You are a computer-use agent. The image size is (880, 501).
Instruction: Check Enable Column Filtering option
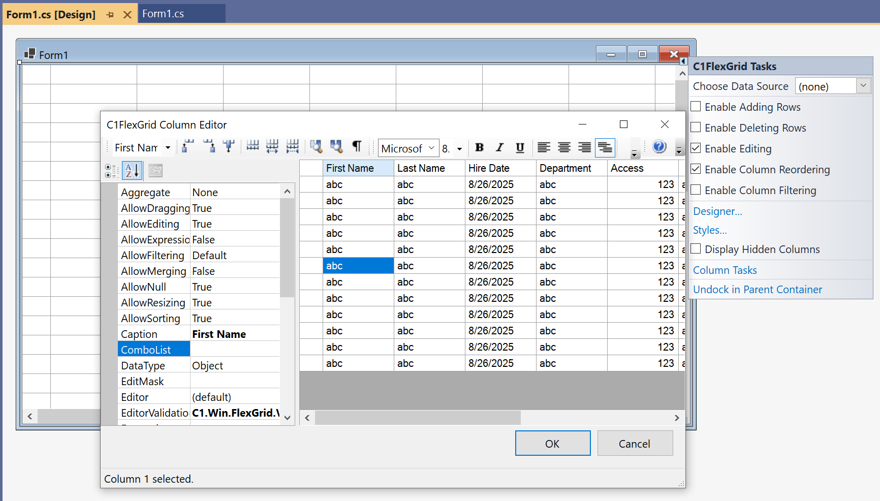click(696, 190)
